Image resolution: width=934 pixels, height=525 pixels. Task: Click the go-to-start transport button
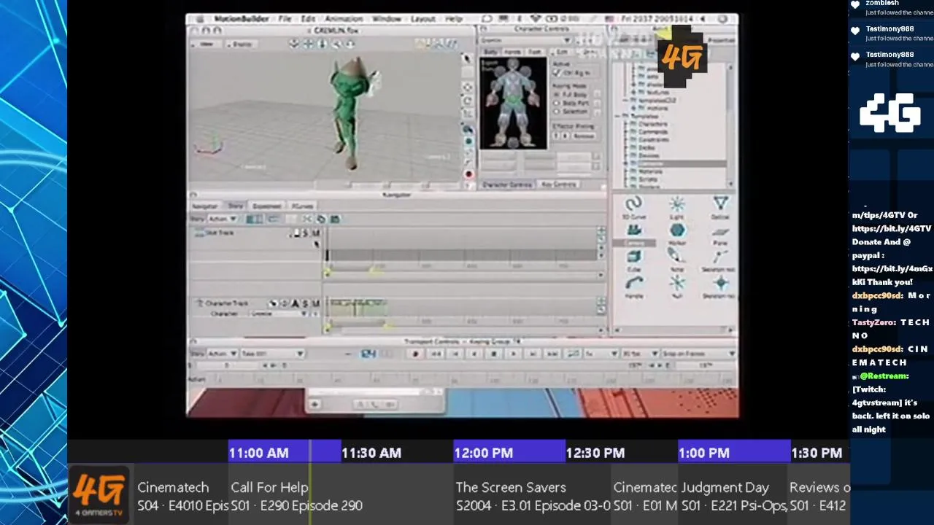coord(435,354)
